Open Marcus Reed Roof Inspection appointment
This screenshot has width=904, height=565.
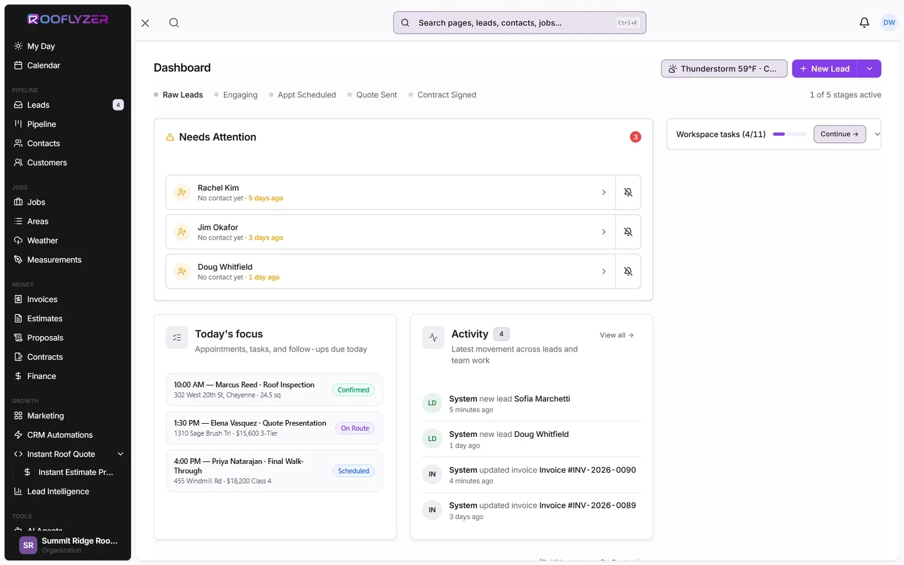point(274,390)
